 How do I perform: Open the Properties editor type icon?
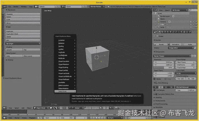pyautogui.click(x=155, y=32)
